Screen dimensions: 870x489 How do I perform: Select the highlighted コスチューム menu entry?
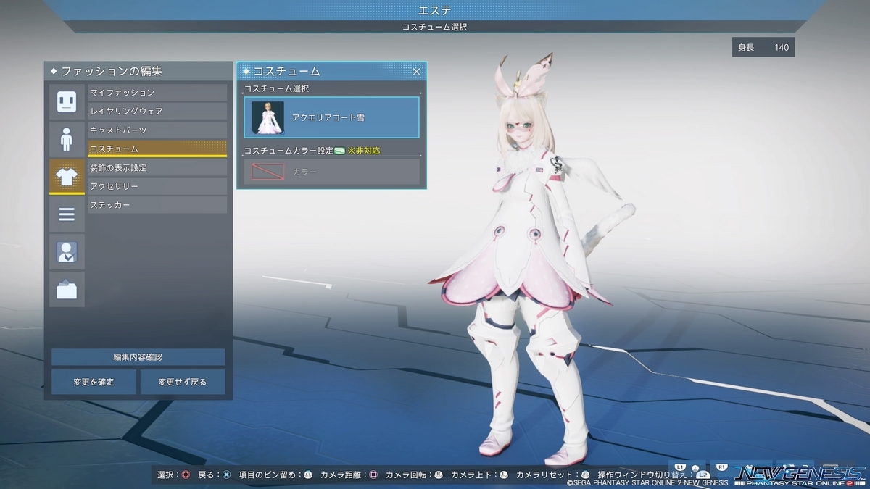pos(157,149)
